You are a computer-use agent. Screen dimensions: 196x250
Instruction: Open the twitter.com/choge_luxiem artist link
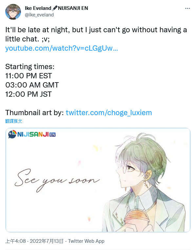(x=109, y=113)
